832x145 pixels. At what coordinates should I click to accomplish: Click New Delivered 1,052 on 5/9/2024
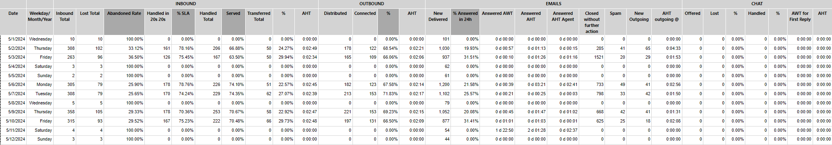[438, 112]
